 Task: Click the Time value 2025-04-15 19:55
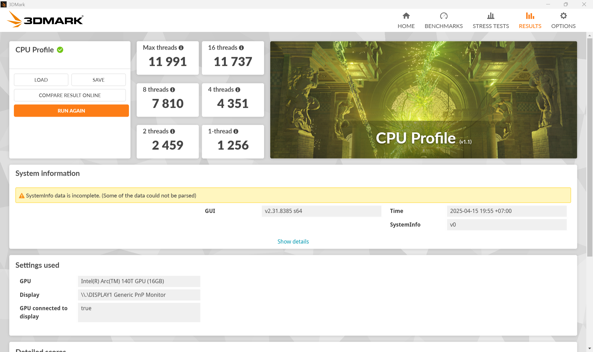point(507,211)
